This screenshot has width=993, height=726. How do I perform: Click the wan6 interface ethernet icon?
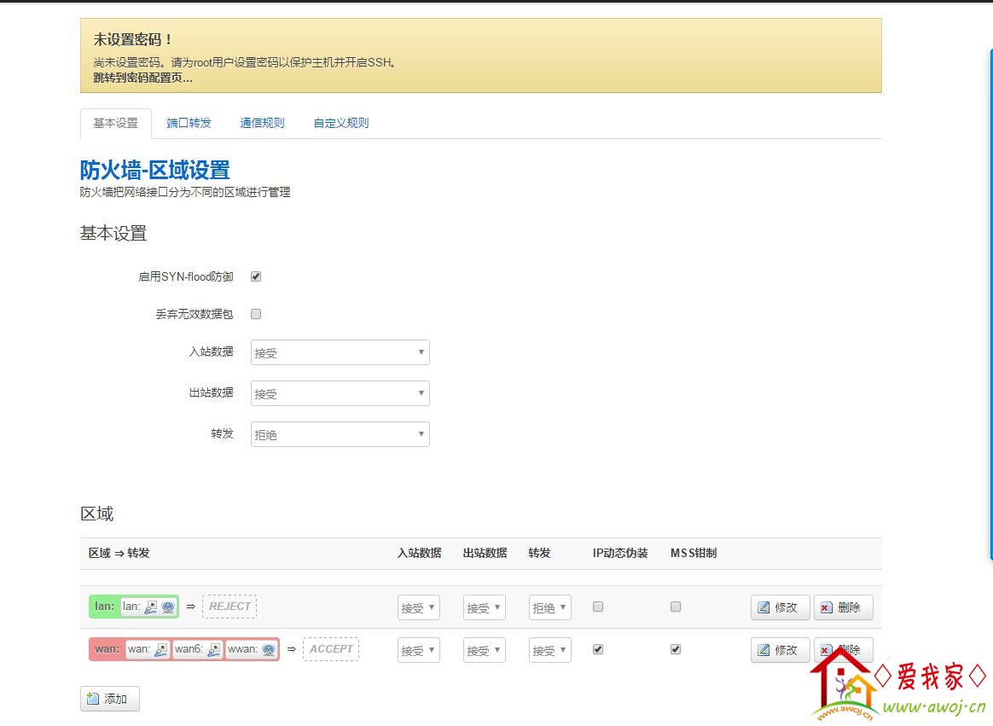213,649
